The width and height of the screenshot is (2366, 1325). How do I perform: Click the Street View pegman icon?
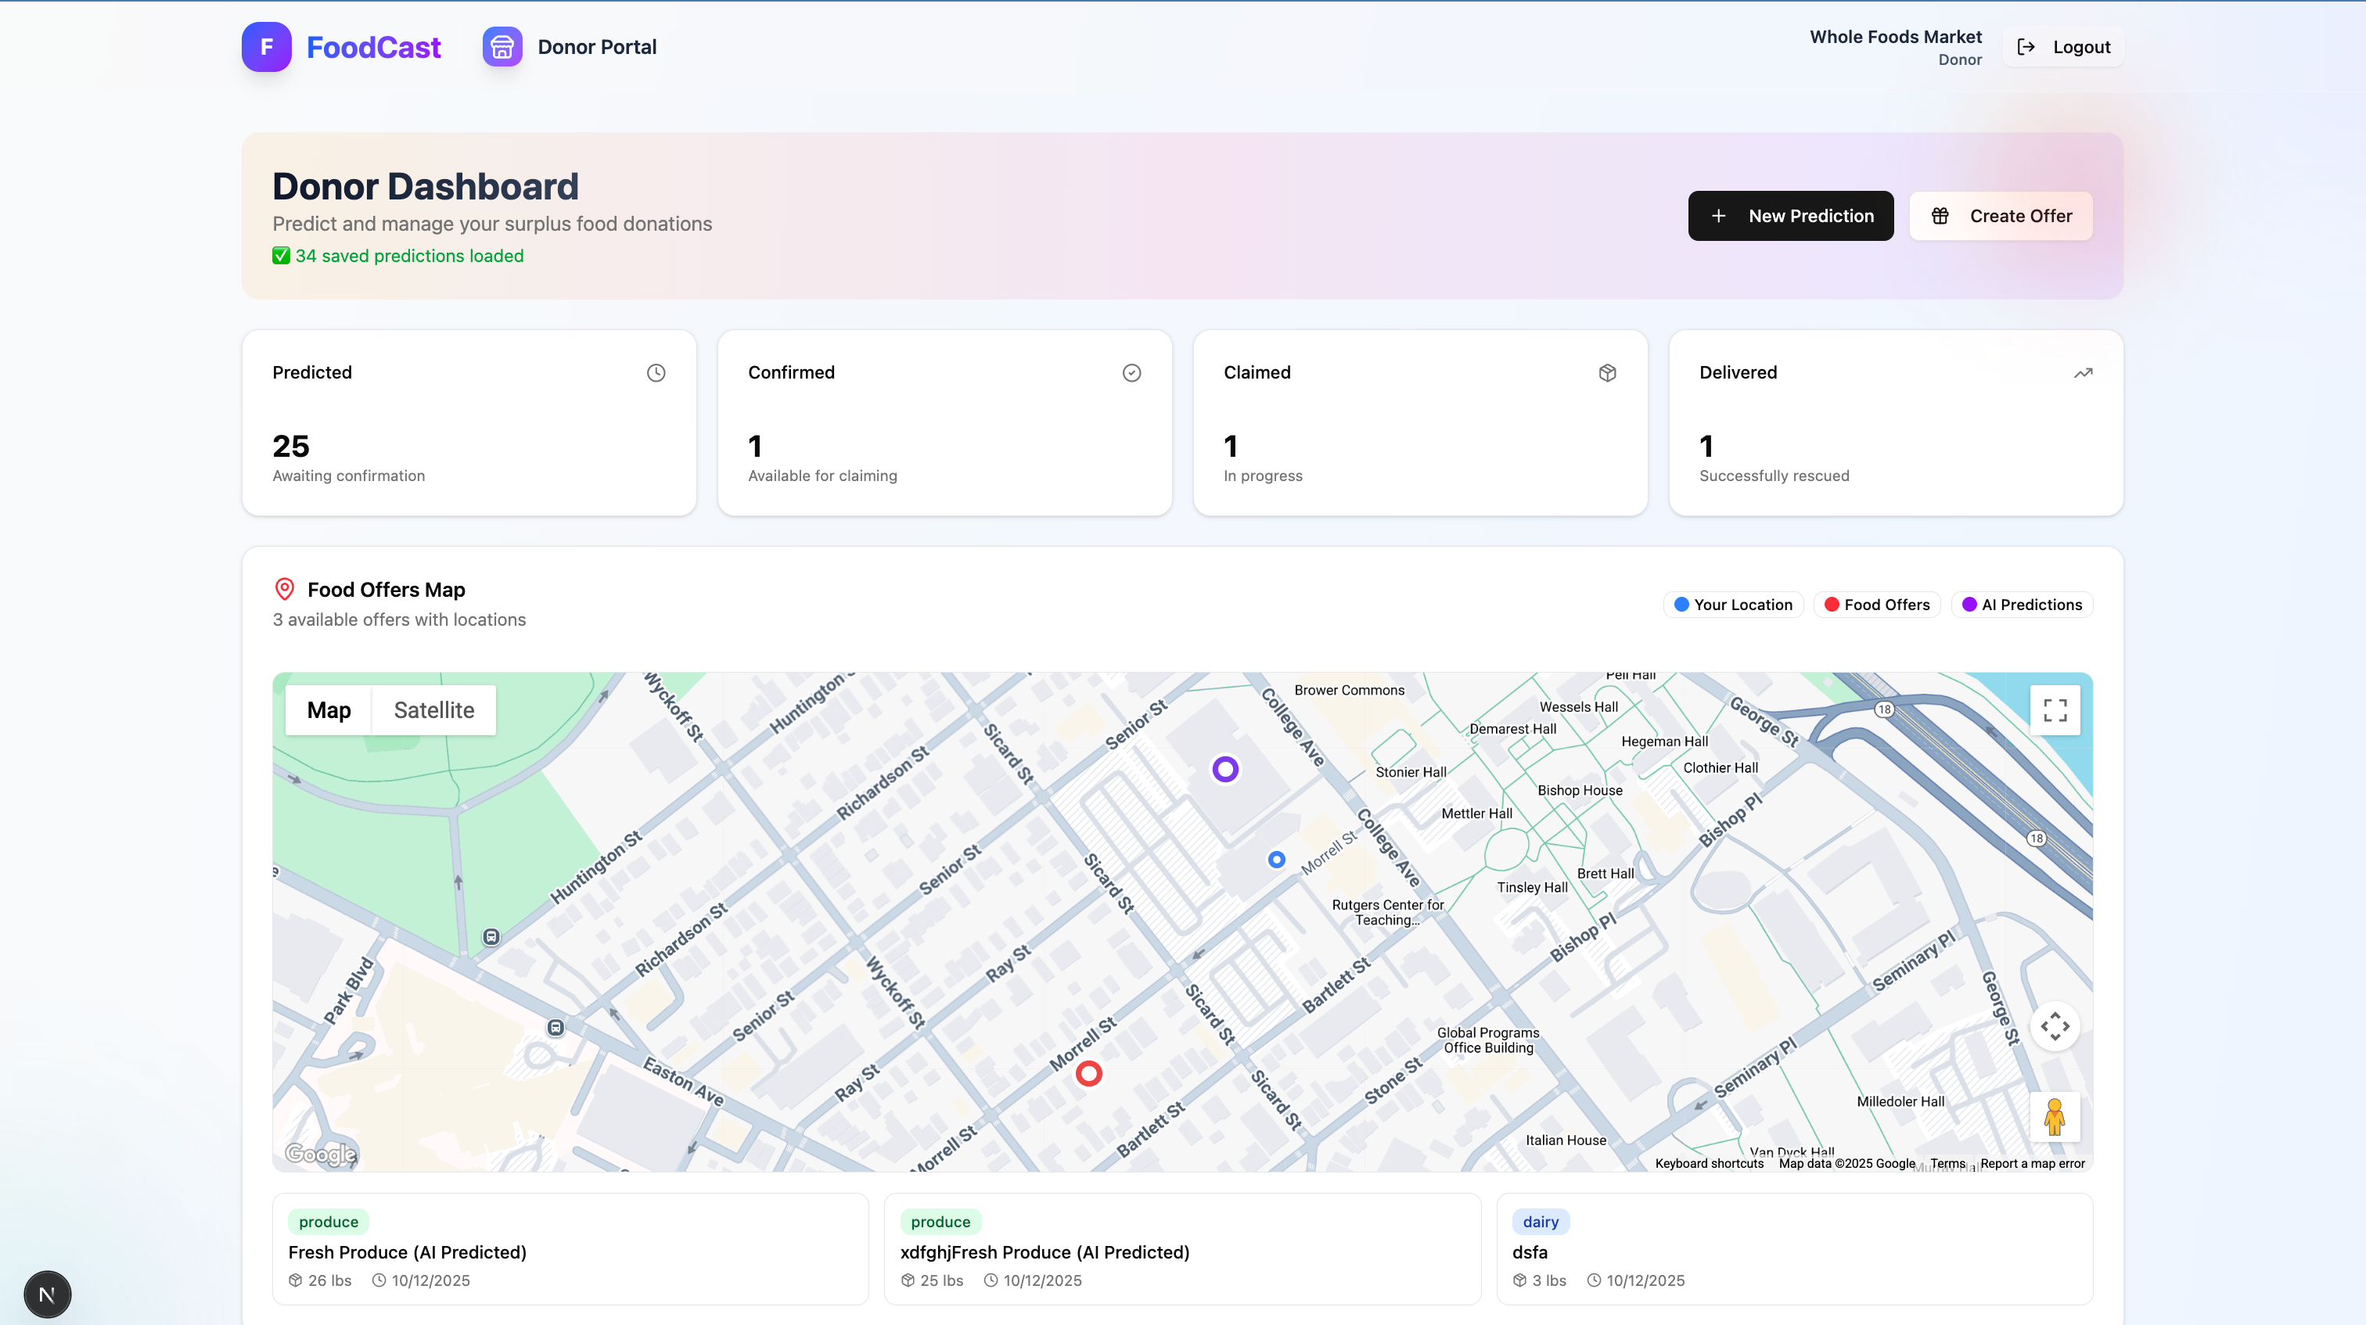pos(2055,1117)
